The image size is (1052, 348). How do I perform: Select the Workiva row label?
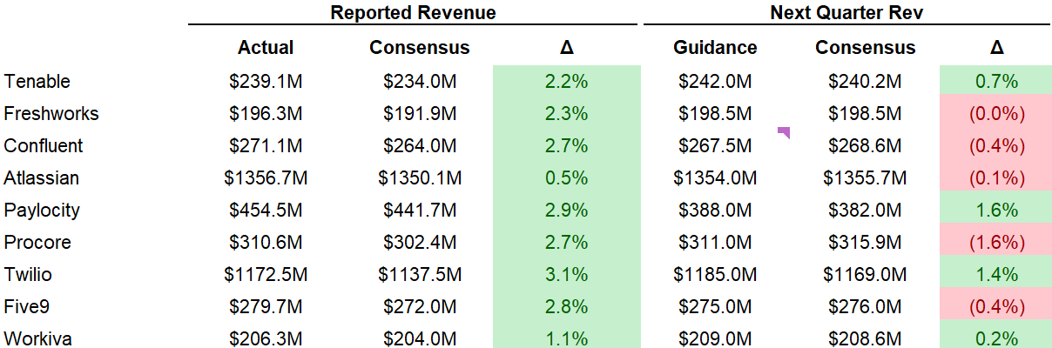tap(37, 338)
